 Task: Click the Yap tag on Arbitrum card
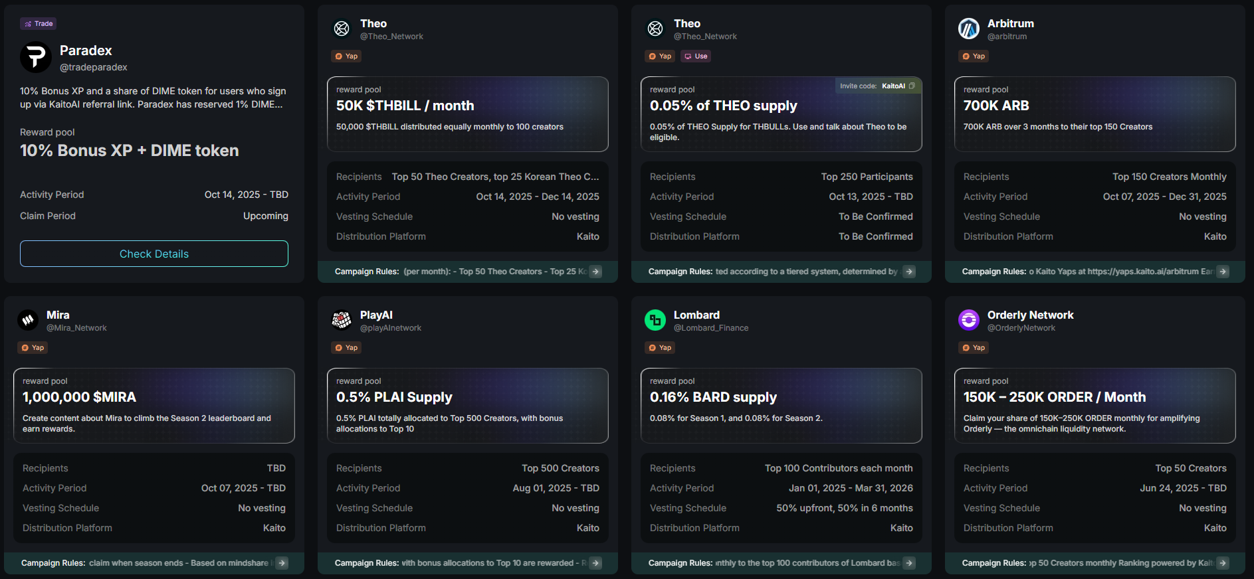click(x=974, y=56)
